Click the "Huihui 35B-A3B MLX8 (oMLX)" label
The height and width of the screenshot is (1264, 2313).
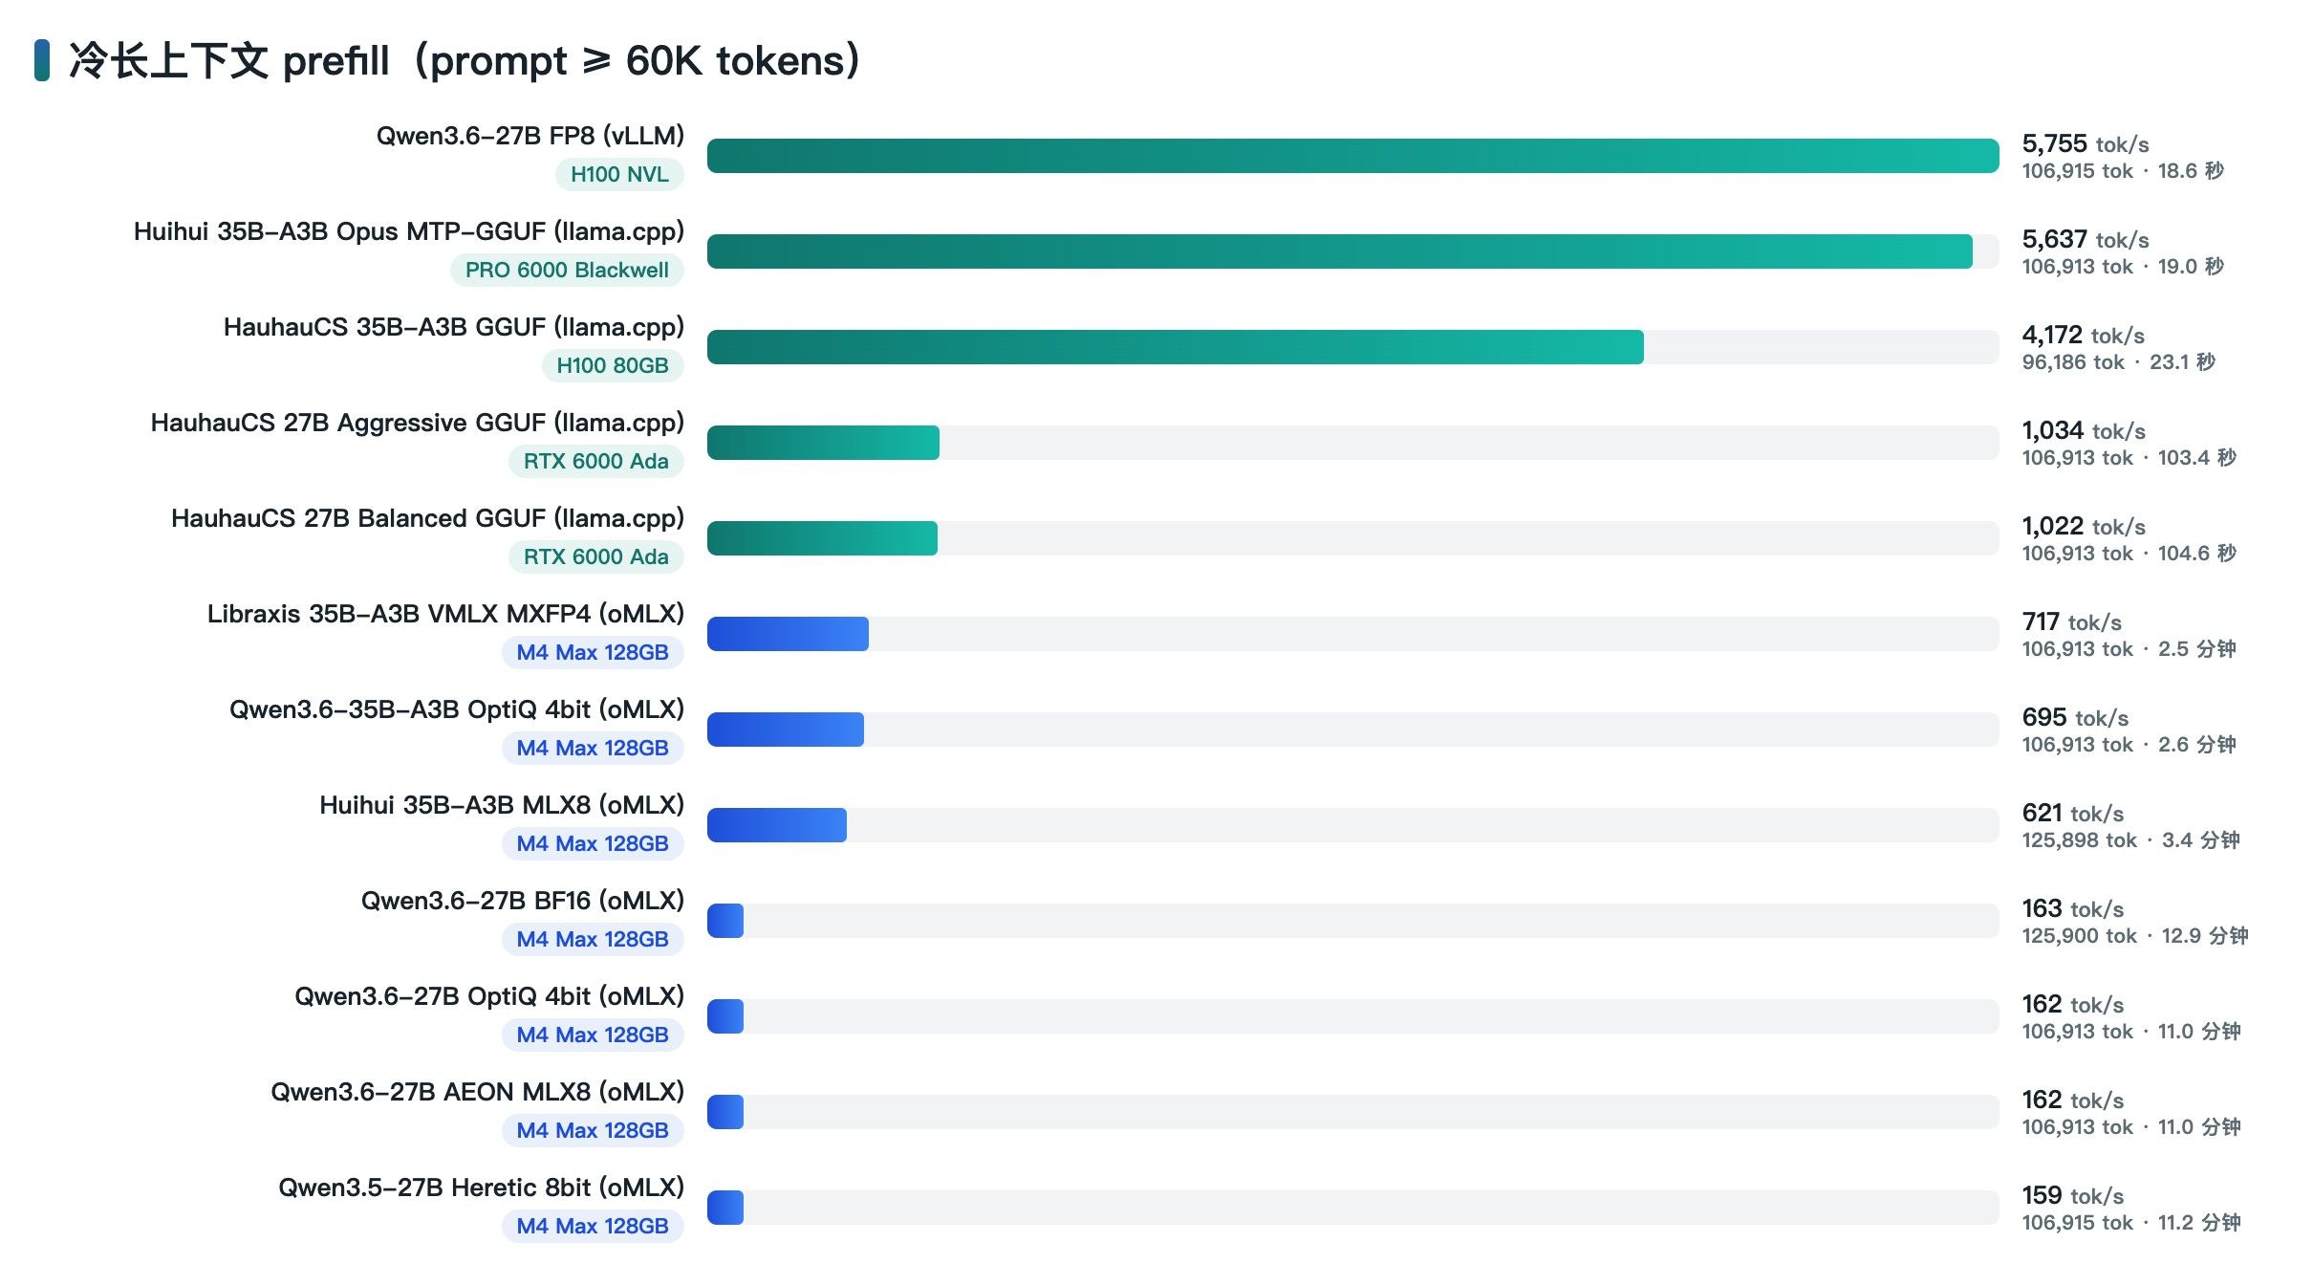[502, 805]
